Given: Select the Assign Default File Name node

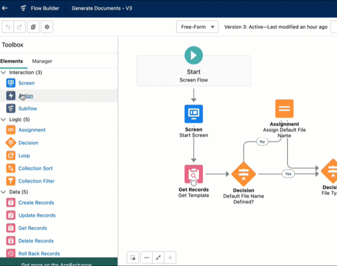Looking at the screenshot, I should (x=284, y=109).
